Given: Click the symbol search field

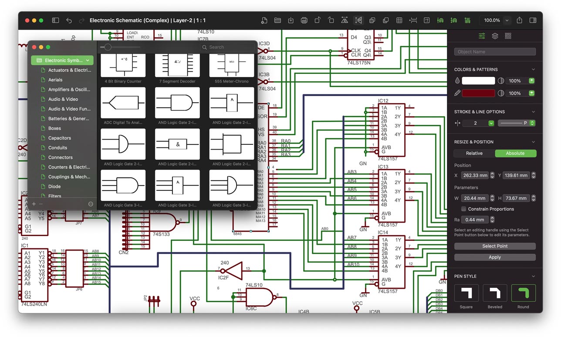Looking at the screenshot, I should click(226, 47).
